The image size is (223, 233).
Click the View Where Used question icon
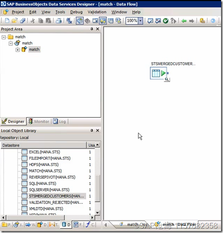[173, 21]
